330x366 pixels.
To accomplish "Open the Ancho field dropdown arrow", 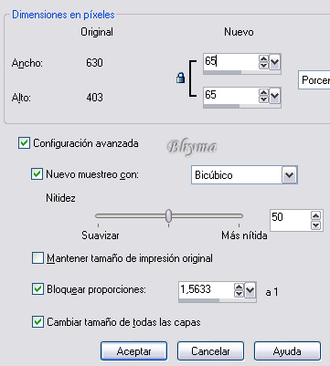I will click(274, 62).
